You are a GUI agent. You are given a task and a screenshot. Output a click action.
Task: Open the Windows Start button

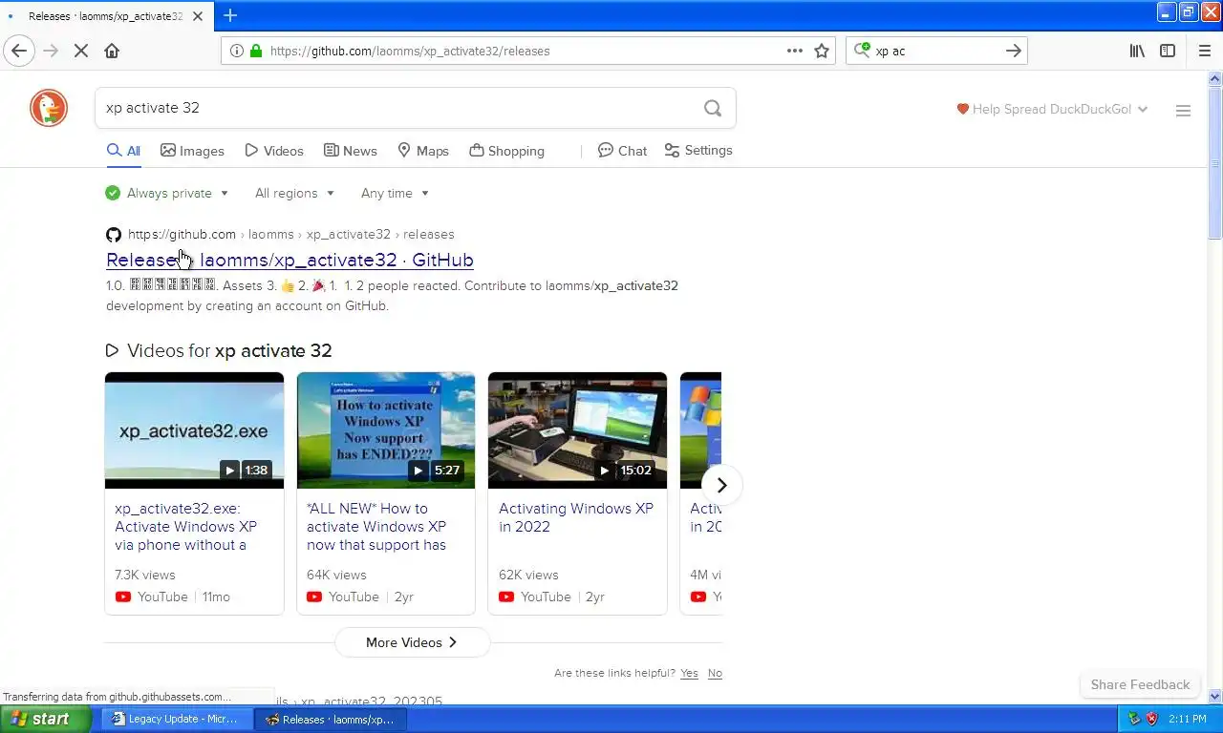[46, 719]
